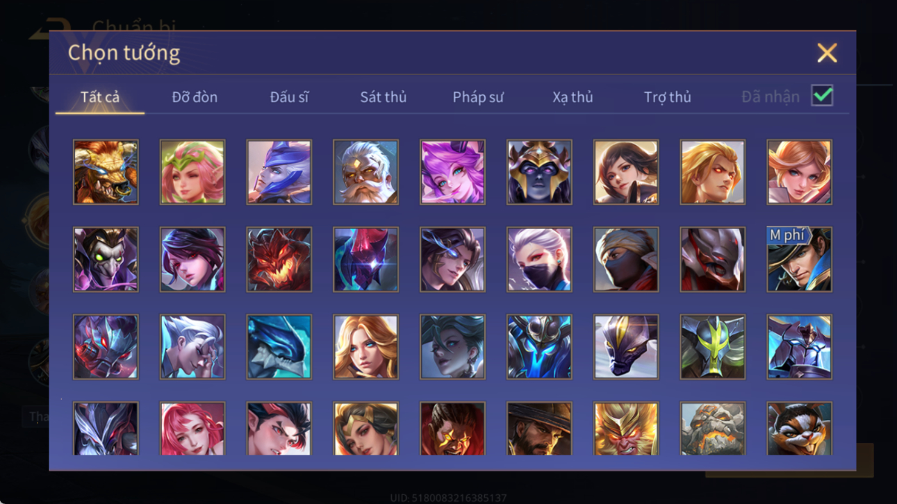Select the Tất cả tab

100,97
